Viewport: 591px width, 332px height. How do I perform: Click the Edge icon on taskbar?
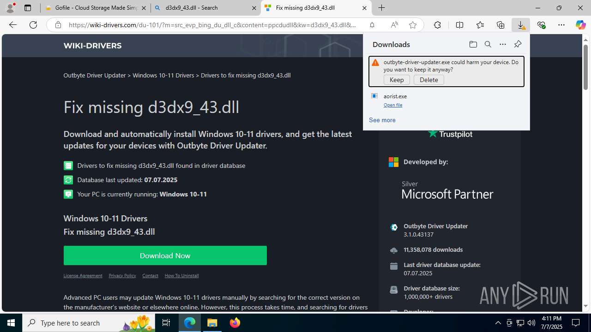190,323
